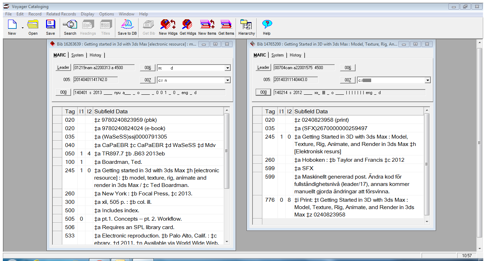Click 008 field in Bib 16263639
This screenshot has width=486, height=261.
point(149,93)
